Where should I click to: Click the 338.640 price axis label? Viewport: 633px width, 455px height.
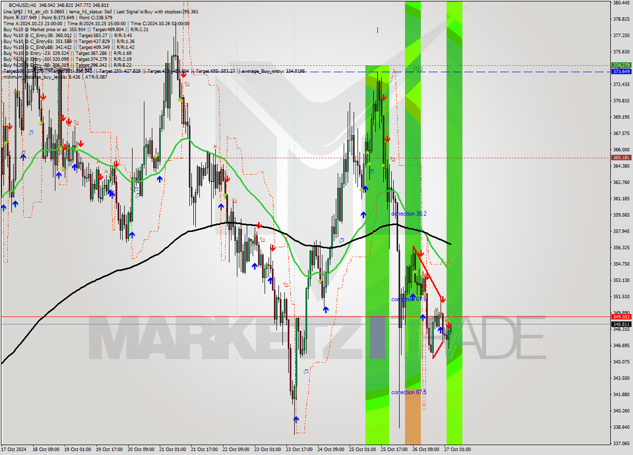[x=621, y=427]
